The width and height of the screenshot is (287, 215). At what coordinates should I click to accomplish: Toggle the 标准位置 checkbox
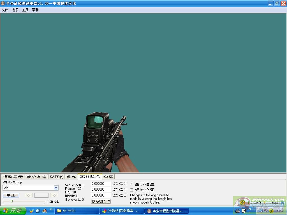click(x=132, y=190)
